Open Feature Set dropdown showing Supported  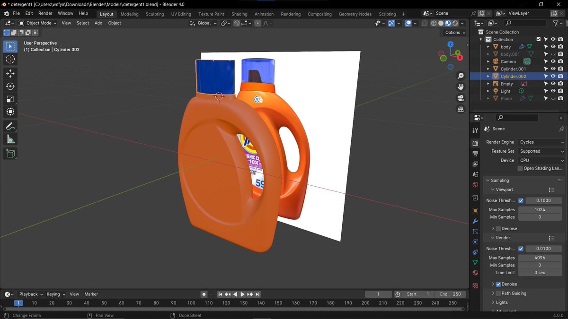click(x=541, y=151)
